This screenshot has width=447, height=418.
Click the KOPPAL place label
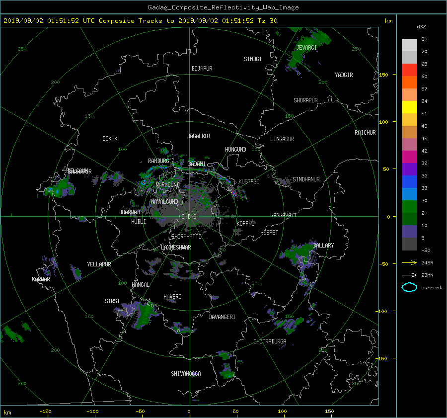click(x=245, y=223)
